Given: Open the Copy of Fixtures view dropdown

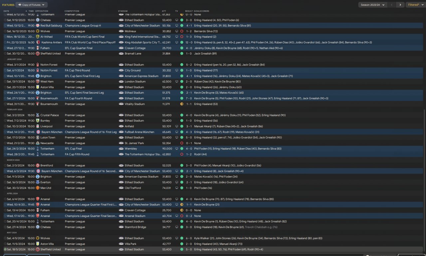Looking at the screenshot, I should click(x=32, y=5).
